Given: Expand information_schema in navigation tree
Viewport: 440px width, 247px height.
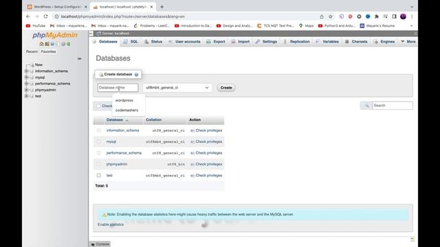Looking at the screenshot, I should tap(26, 71).
